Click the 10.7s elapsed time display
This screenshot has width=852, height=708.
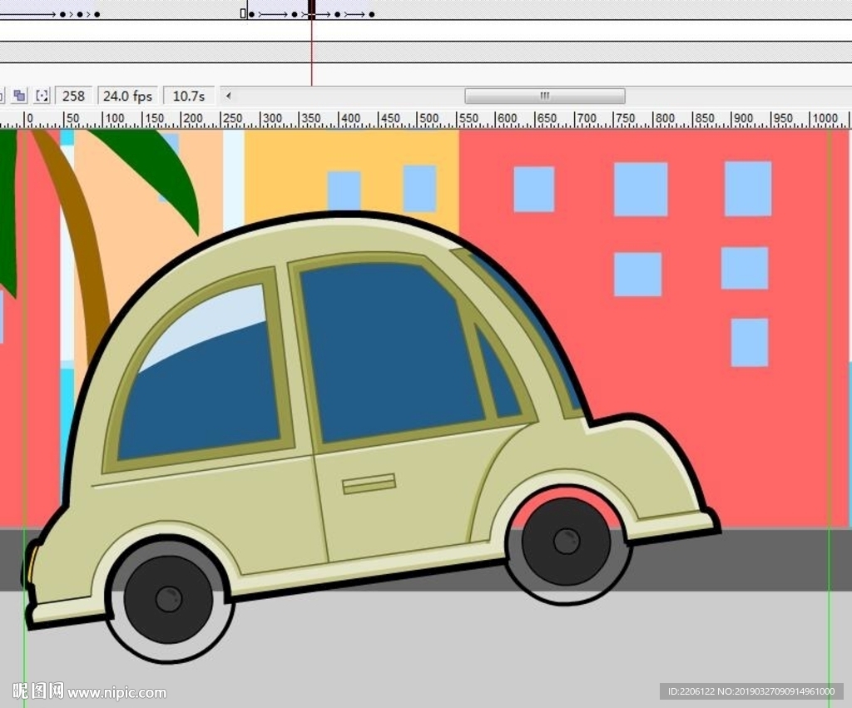[188, 97]
